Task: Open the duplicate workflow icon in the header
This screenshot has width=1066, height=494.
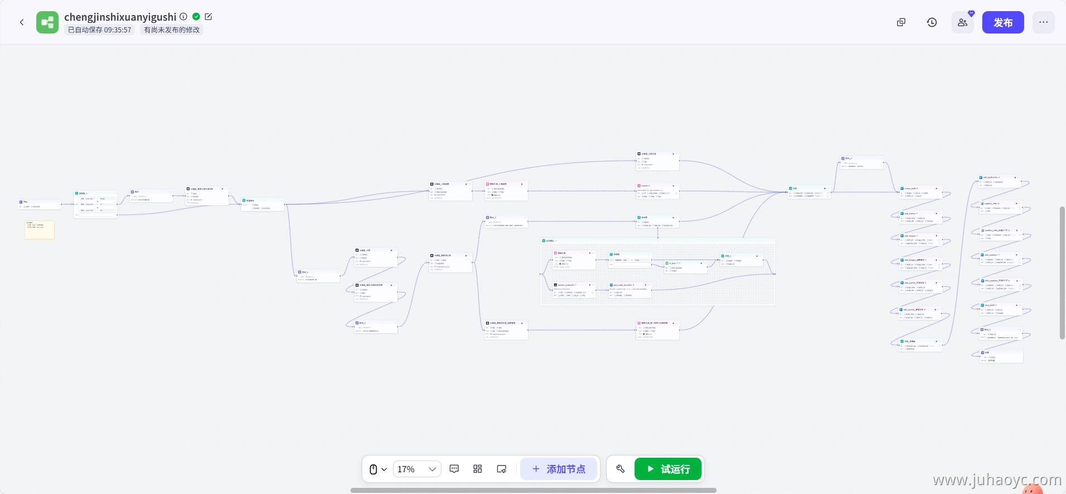Action: click(901, 22)
